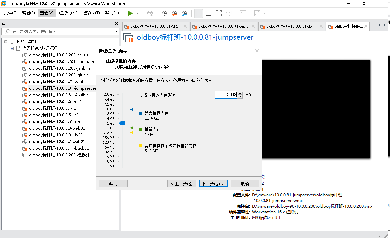The image size is (390, 239).
Task: Click the icon beside 10.0.0.7-web01 VM
Action: pyautogui.click(x=25, y=142)
